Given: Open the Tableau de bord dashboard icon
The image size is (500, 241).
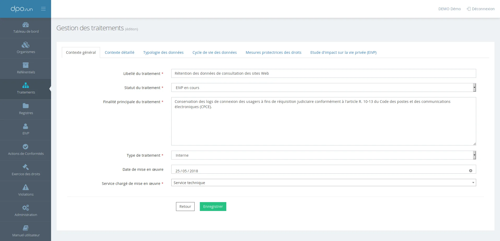Looking at the screenshot, I should [26, 25].
